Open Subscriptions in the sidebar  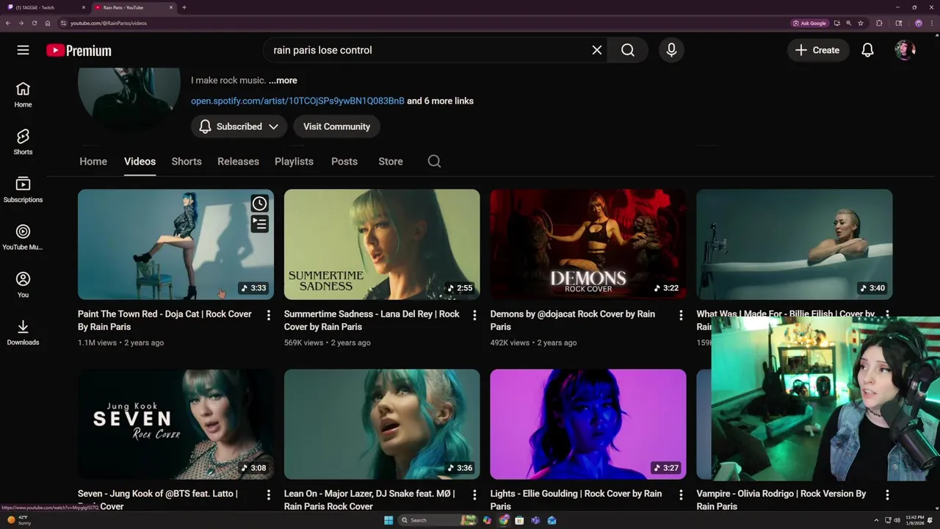(x=23, y=190)
